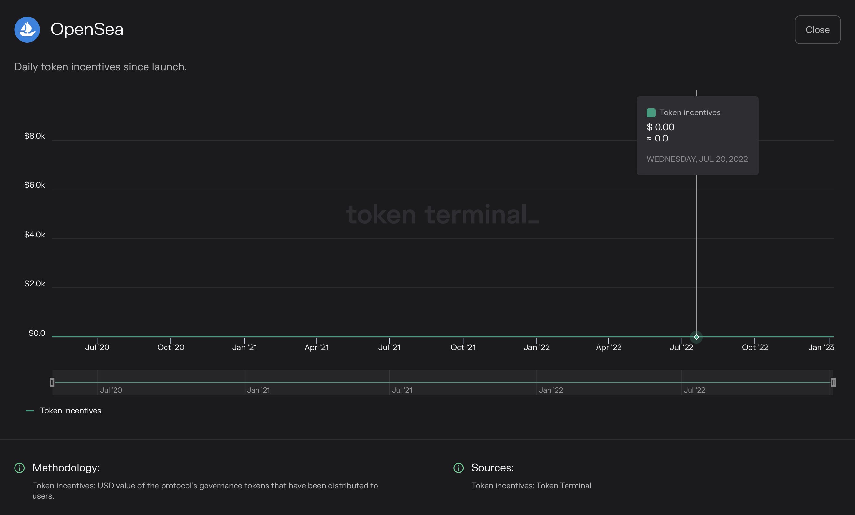Screen dimensions: 855x515
Task: Click the OpenSea ship logo icon
Action: coord(27,29)
